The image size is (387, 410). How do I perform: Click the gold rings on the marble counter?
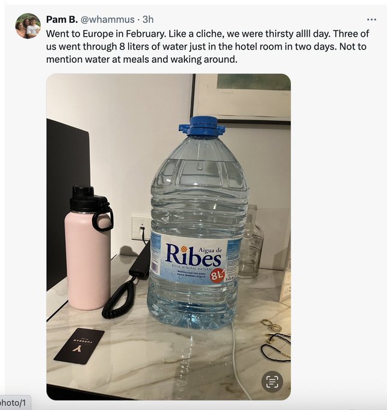pyautogui.click(x=271, y=326)
